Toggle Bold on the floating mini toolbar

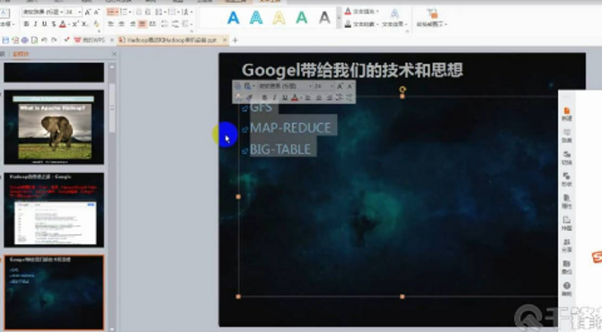[264, 98]
